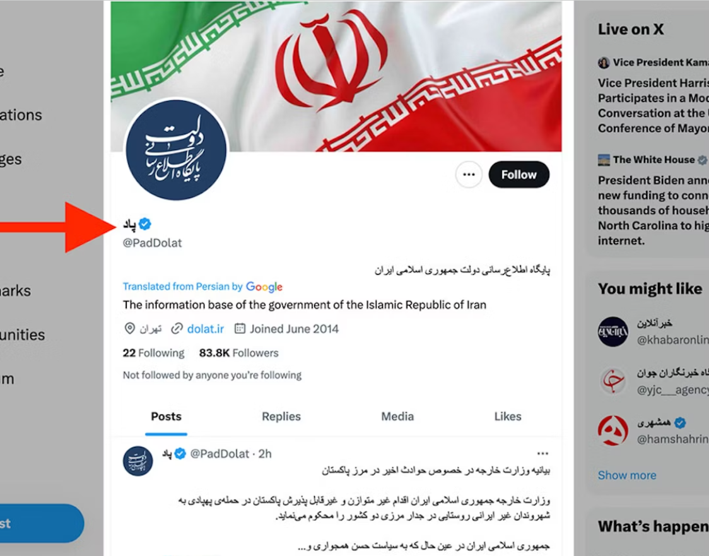Open the dolat.ir website link
This screenshot has height=556, width=709.
point(205,329)
